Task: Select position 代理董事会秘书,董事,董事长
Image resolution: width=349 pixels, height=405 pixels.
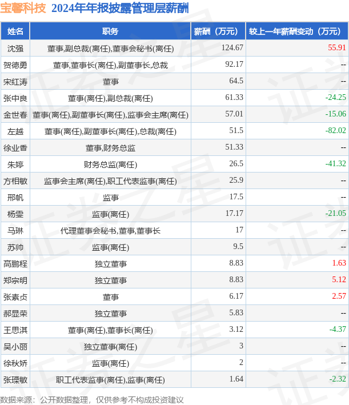Action: (110, 230)
